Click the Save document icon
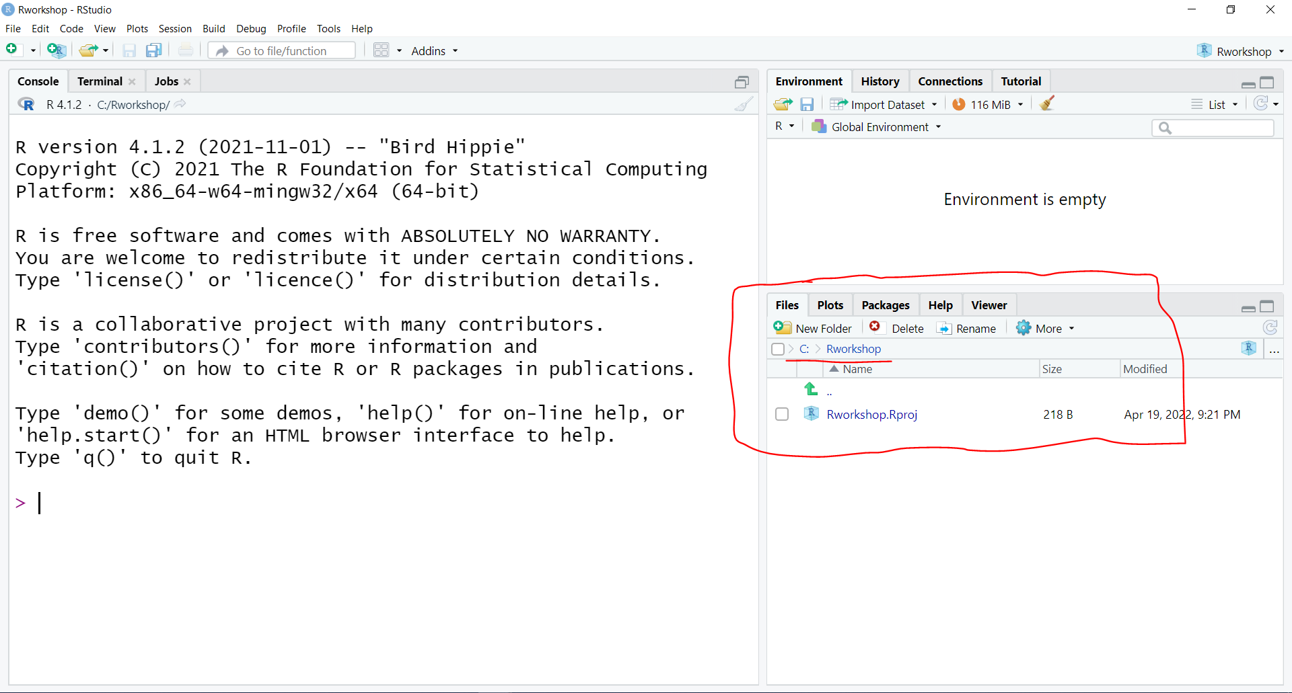This screenshot has height=693, width=1292. pyautogui.click(x=129, y=50)
